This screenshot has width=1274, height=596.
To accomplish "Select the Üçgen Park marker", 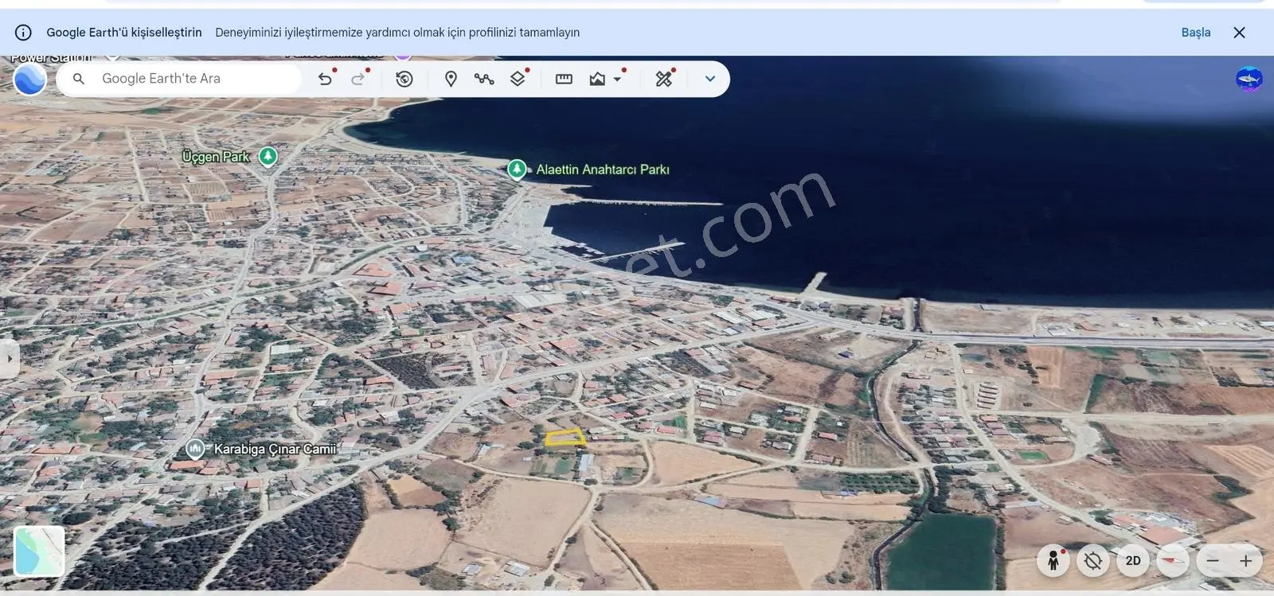I will [x=268, y=156].
